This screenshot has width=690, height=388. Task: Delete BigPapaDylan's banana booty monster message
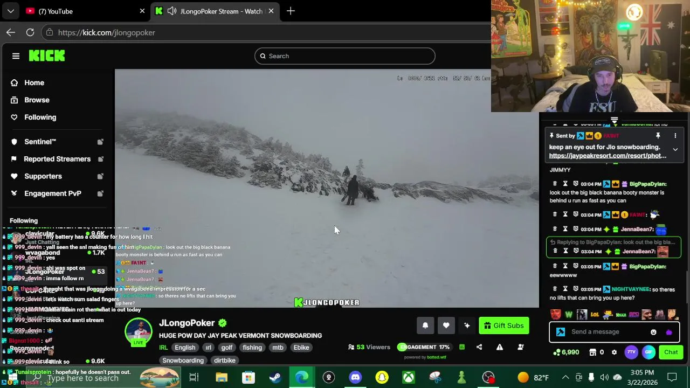[x=555, y=184]
